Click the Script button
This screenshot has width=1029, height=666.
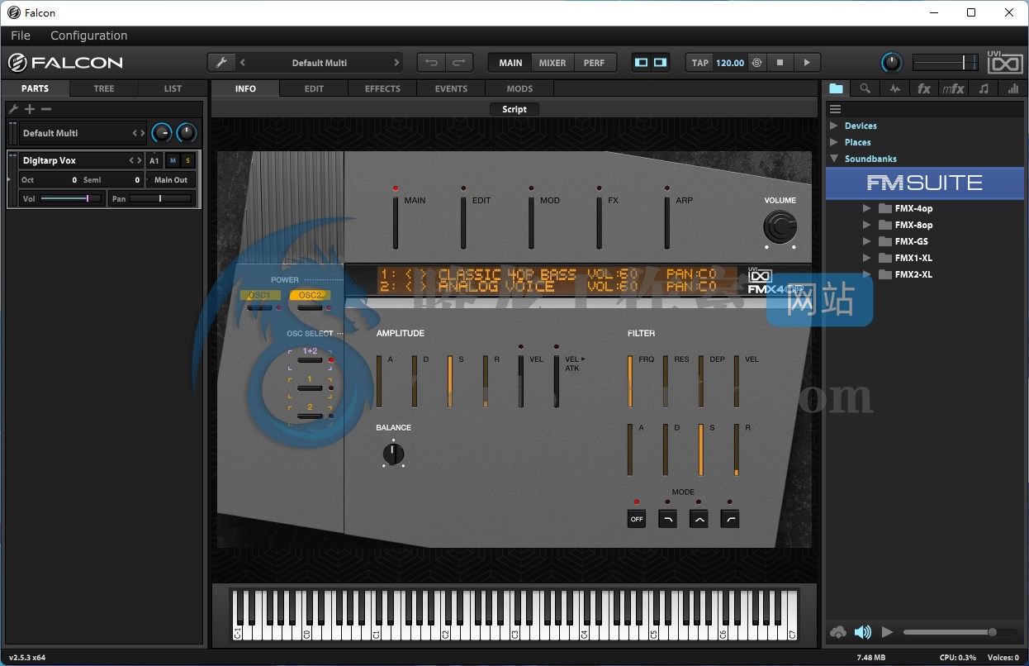514,109
